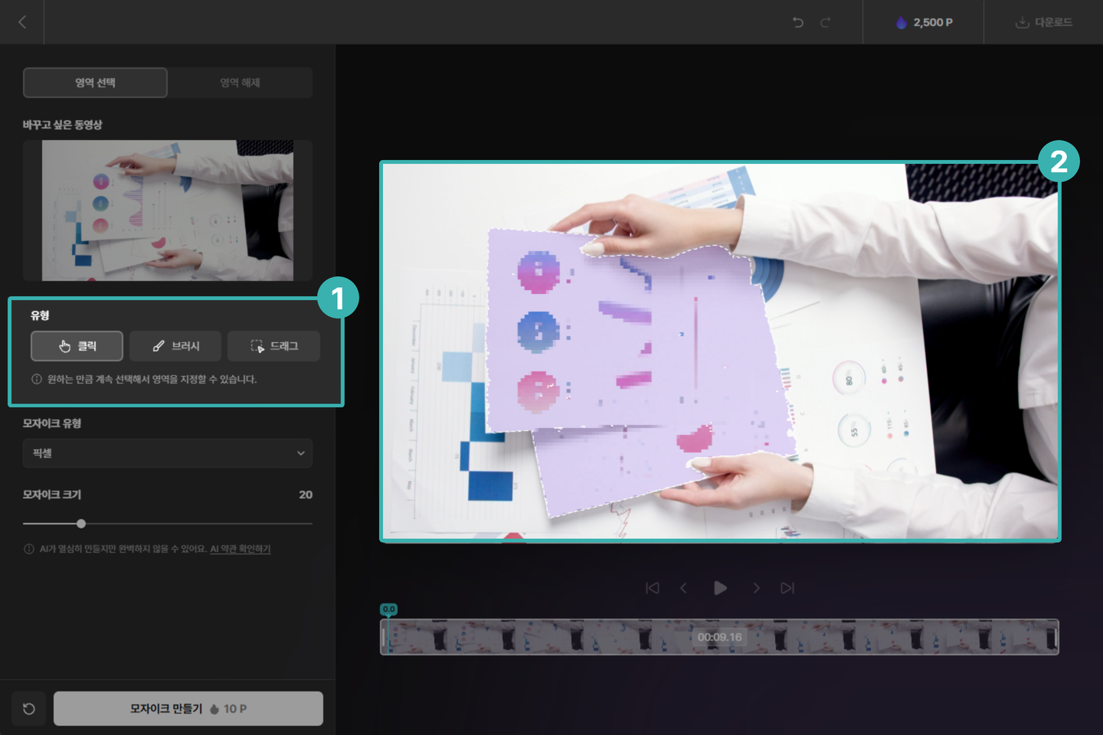Click the 유형 section label
Screen dimensions: 1103x735
[x=40, y=315]
